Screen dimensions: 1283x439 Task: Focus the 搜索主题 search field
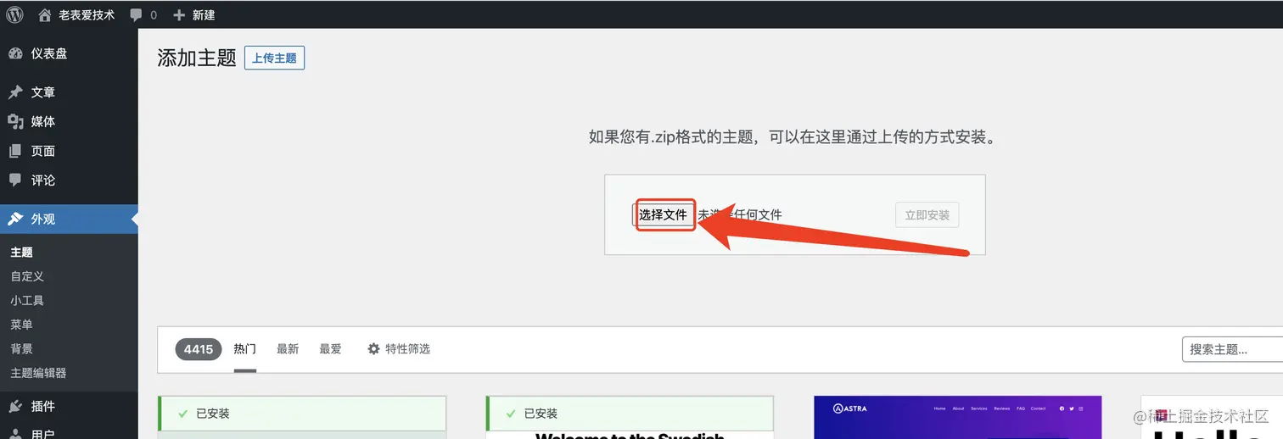(1233, 349)
